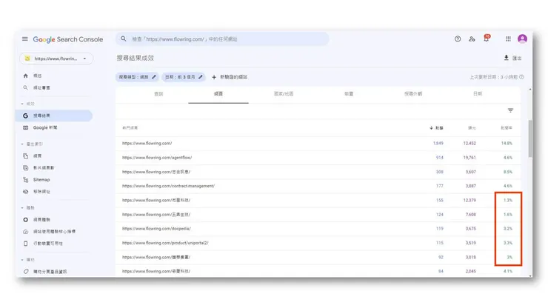
Task: Click the search magnifier in URL inspection bar
Action: click(124, 38)
